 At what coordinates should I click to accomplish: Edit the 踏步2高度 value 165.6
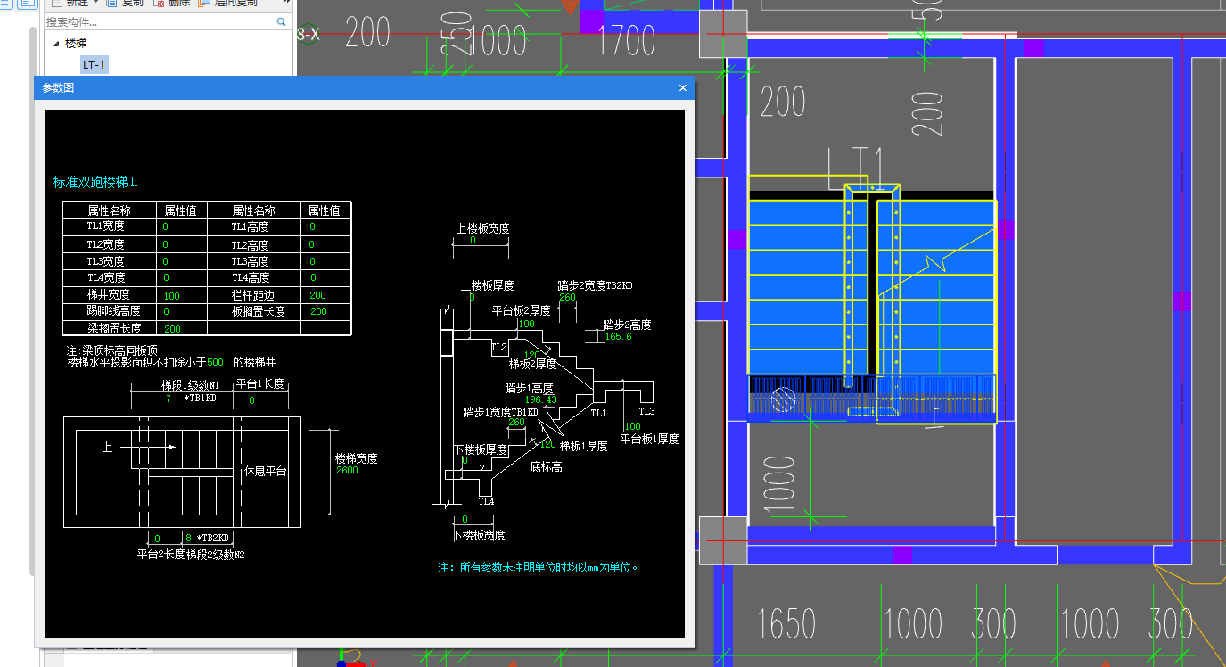point(618,336)
